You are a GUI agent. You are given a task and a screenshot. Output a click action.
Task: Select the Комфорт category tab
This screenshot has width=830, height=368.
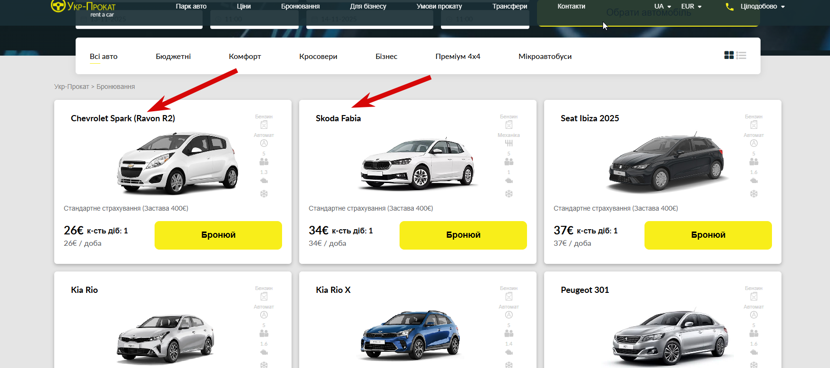pyautogui.click(x=245, y=56)
